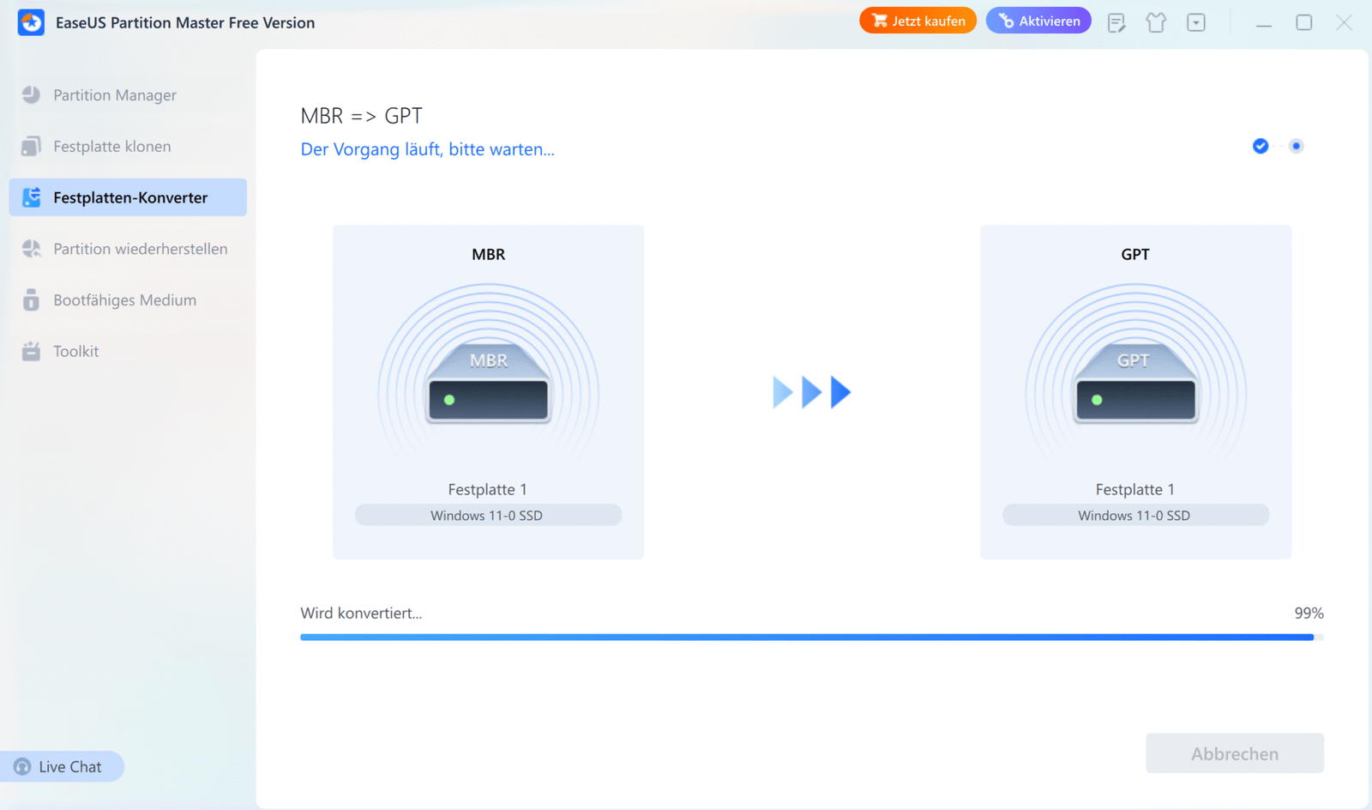The height and width of the screenshot is (810, 1372).
Task: Click the Festplatten-Konverter sidebar icon
Action: click(31, 197)
